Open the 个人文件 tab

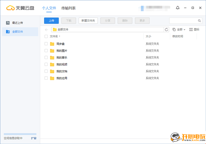49,8
